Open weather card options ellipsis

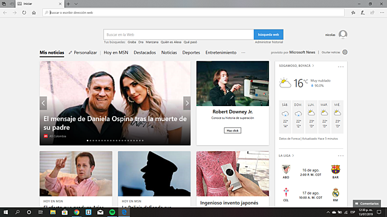coord(340,67)
